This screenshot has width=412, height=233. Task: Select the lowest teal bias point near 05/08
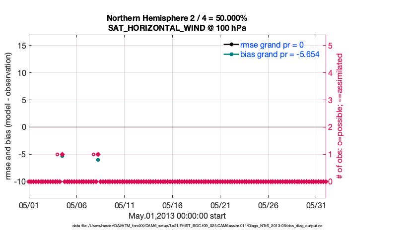[x=98, y=160]
